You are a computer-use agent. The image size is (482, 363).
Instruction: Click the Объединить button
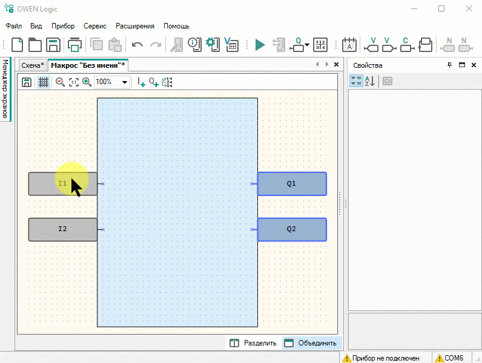tap(311, 343)
